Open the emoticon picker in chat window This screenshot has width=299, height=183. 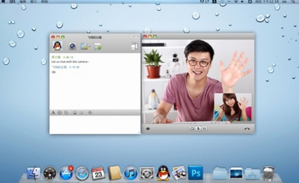coord(60,112)
